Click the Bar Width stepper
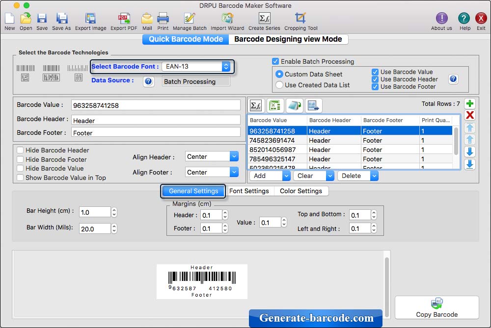 click(114, 228)
